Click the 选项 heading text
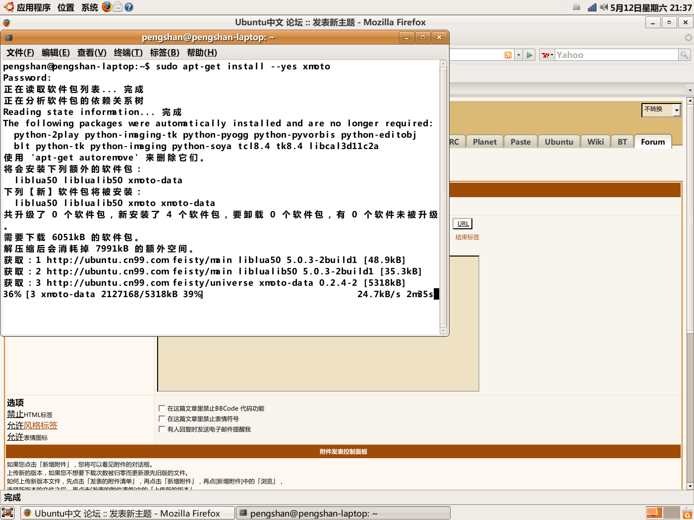 coord(15,403)
